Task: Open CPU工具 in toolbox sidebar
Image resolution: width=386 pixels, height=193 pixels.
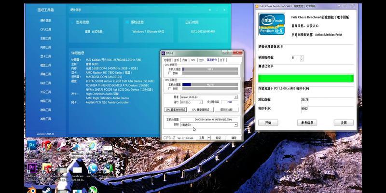Action: pyautogui.click(x=45, y=29)
